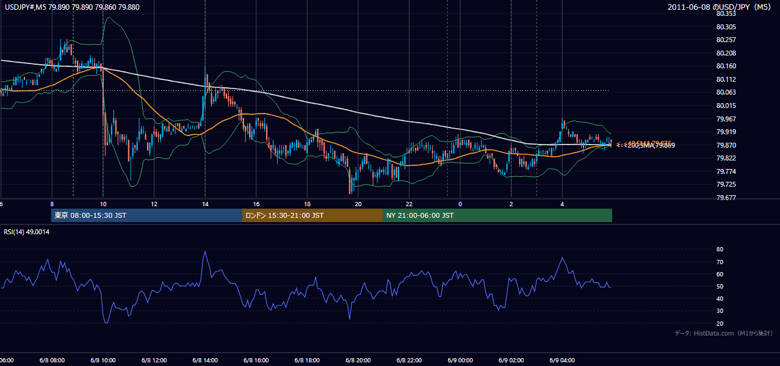Click the 79.774 price axis label

726,171
